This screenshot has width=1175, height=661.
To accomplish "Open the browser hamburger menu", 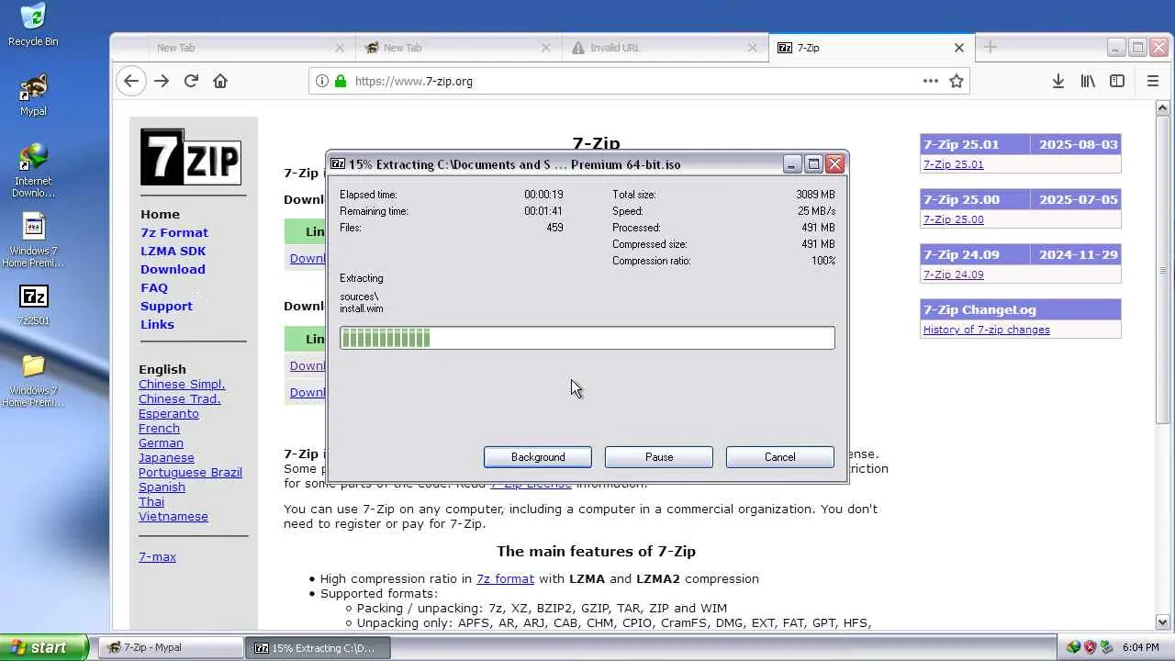I will 1153,81.
